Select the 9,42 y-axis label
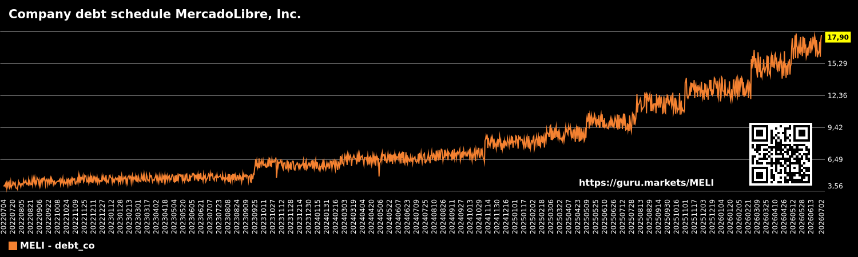Image resolution: width=858 pixels, height=257 pixels. click(837, 127)
